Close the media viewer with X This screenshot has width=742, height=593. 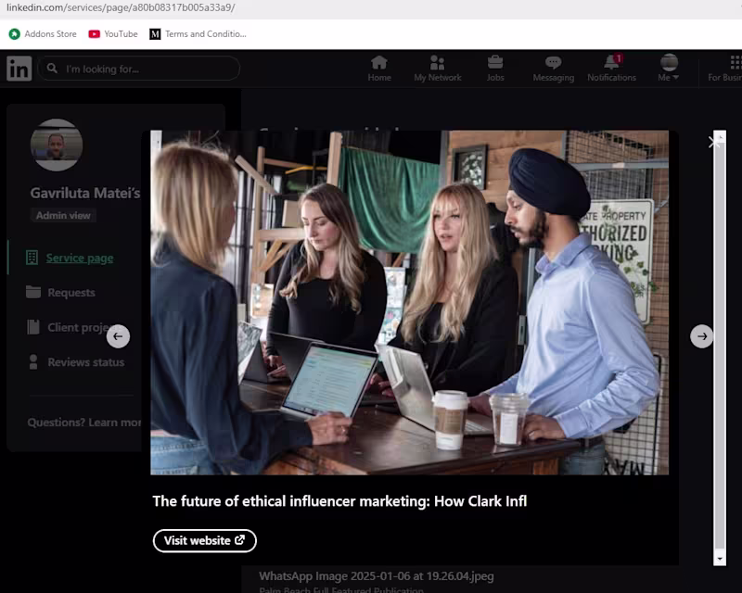point(713,142)
